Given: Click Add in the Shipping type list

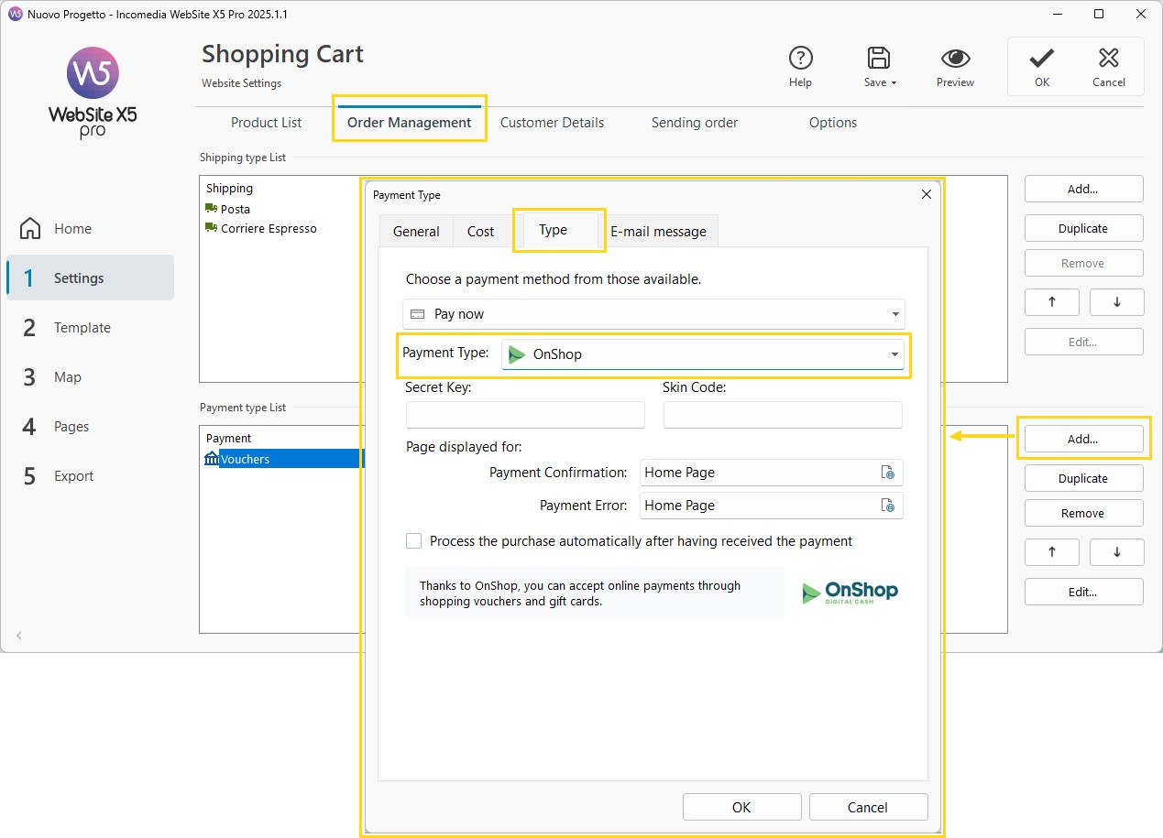Looking at the screenshot, I should [x=1083, y=189].
